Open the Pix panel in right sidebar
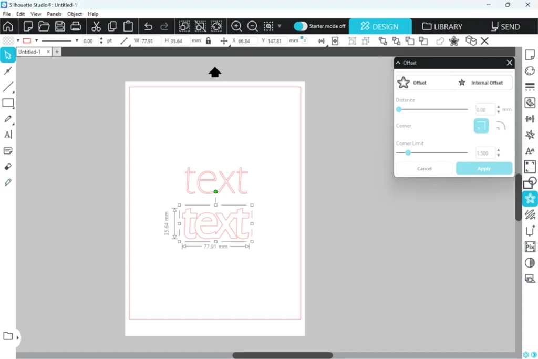The height and width of the screenshot is (359, 538). pyautogui.click(x=530, y=247)
